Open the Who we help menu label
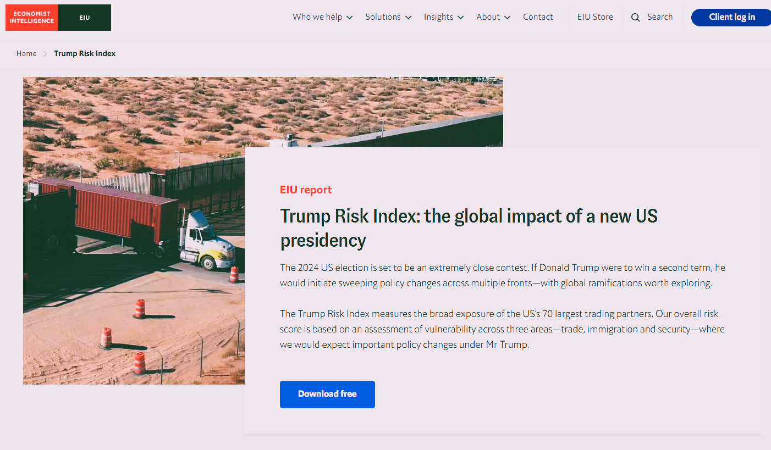 (317, 17)
